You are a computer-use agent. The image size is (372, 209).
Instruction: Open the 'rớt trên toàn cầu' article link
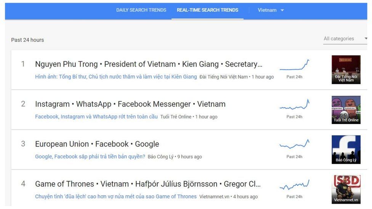pyautogui.click(x=96, y=116)
